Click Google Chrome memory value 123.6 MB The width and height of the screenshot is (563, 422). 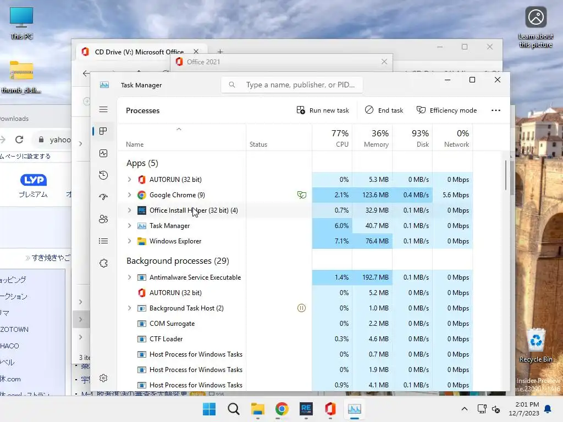pos(375,195)
